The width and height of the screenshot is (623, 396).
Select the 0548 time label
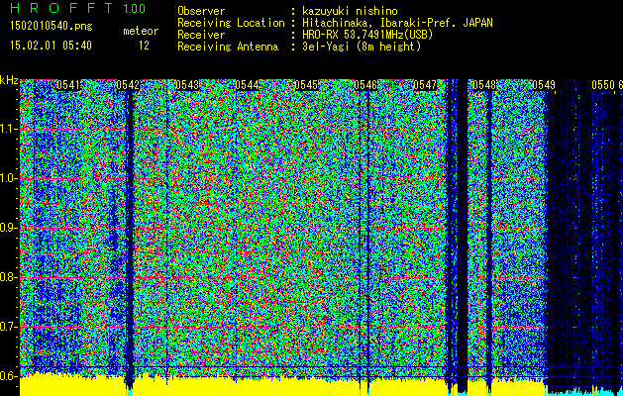coord(484,86)
